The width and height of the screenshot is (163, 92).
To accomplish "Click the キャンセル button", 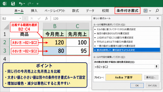I will 152,86.
